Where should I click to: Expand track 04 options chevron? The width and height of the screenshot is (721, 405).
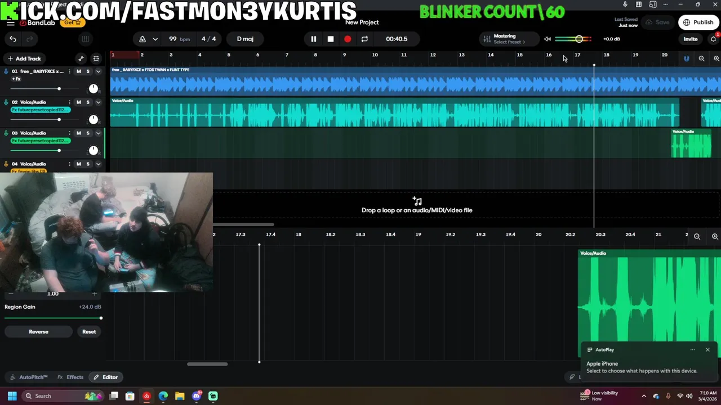[98, 164]
